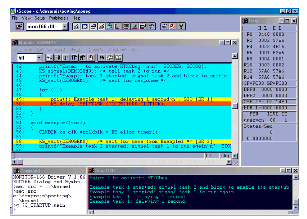The height and width of the screenshot is (219, 307).
Task: Open the Peripherals menu
Action: point(58,18)
